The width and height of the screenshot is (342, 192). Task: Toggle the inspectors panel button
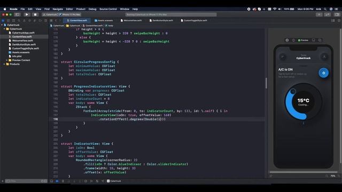(x=337, y=14)
